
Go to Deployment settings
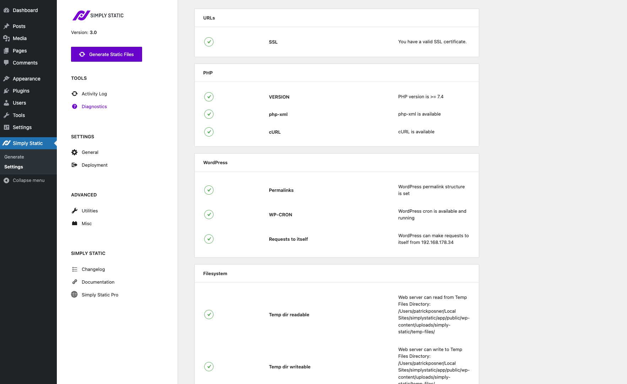[94, 165]
